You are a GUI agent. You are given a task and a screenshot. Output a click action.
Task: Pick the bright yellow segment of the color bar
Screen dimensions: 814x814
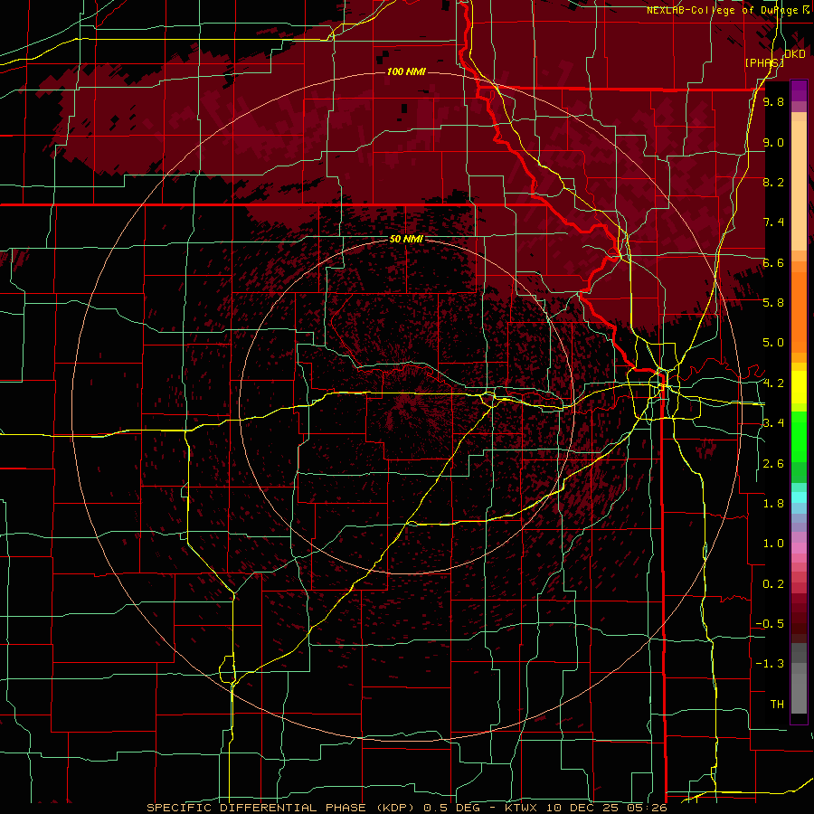click(799, 387)
